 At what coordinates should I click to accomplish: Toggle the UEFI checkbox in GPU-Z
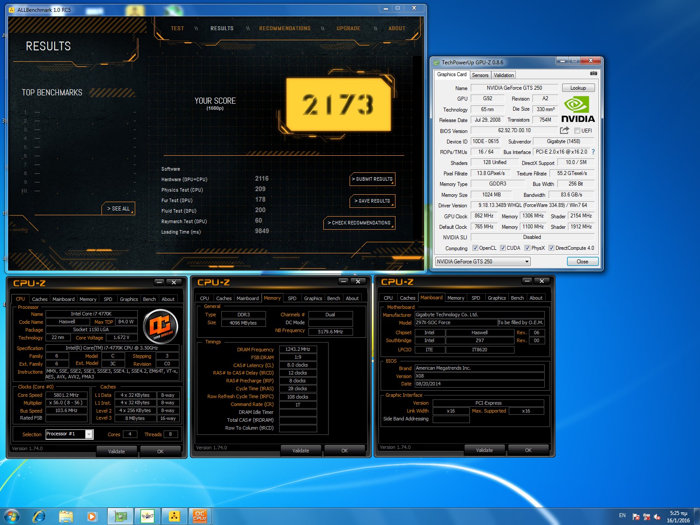point(577,130)
